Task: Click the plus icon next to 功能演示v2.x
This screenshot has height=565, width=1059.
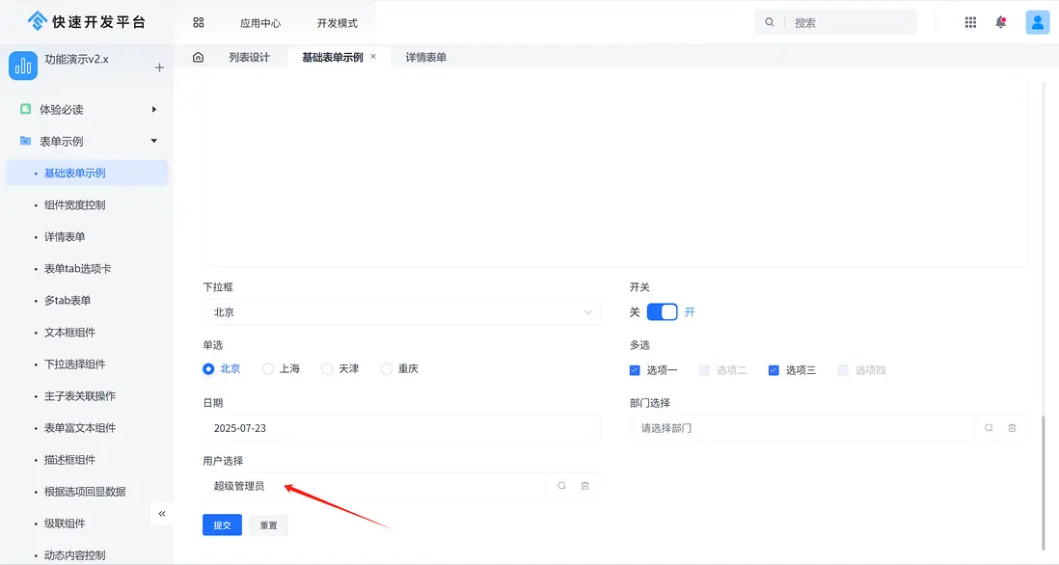Action: click(x=158, y=68)
